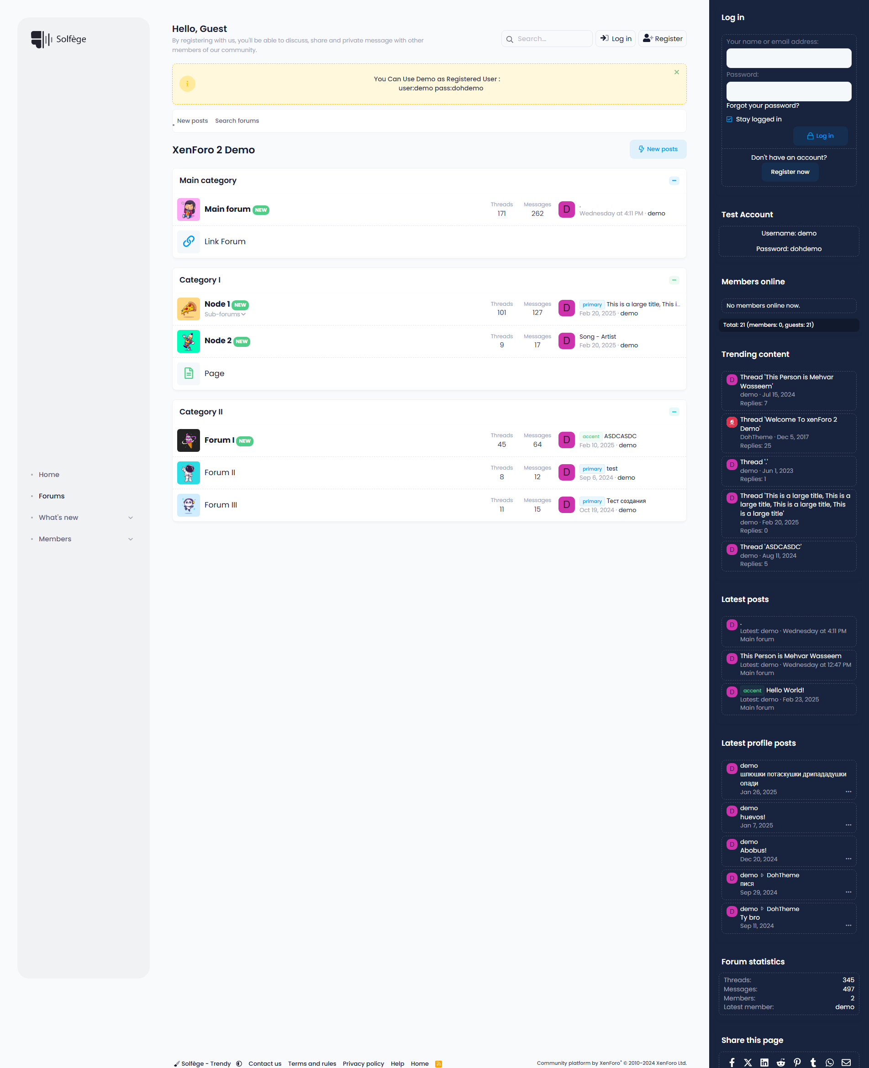
Task: Collapse the Category II section
Action: click(674, 412)
